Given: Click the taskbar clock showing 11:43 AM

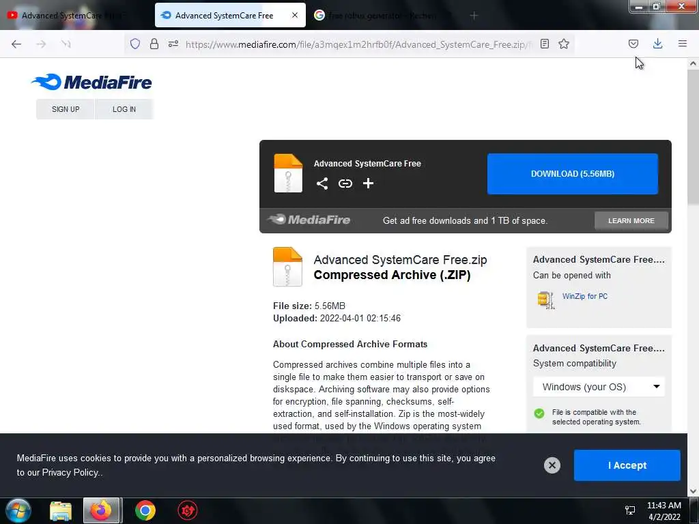Looking at the screenshot, I should pos(664,510).
